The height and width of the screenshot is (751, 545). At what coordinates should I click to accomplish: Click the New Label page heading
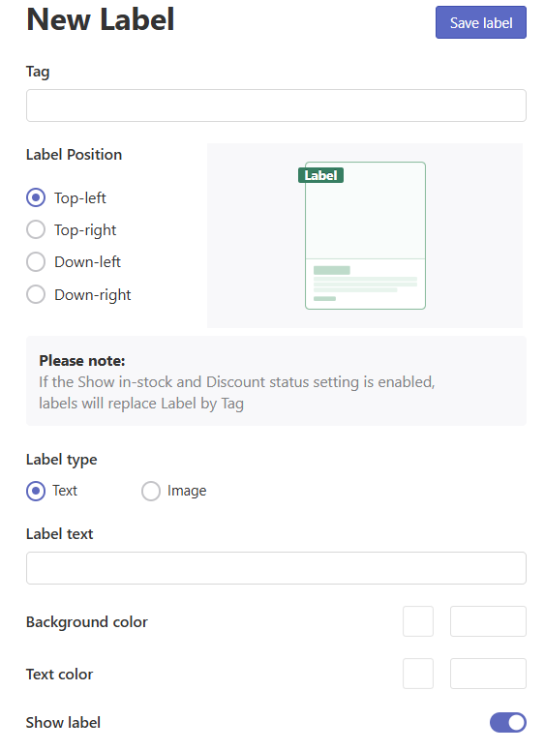click(x=101, y=19)
